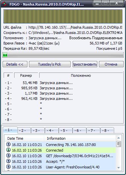Switch to the - 1 - log tab
Viewport: 126px width, 175px height.
(x=10, y=130)
